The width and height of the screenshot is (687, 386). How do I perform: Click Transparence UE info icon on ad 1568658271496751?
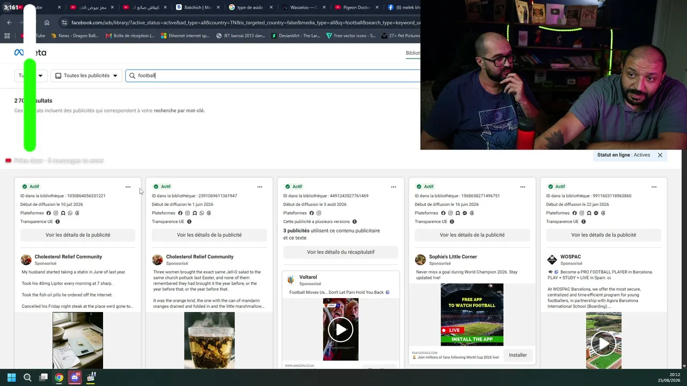coord(452,221)
